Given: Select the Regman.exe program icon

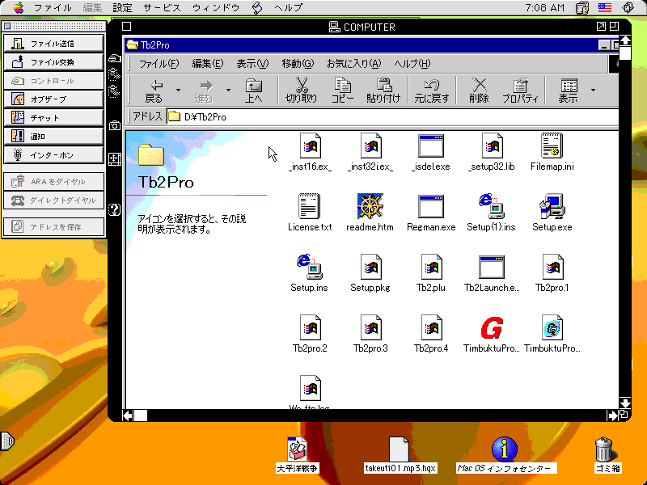Looking at the screenshot, I should tap(431, 206).
